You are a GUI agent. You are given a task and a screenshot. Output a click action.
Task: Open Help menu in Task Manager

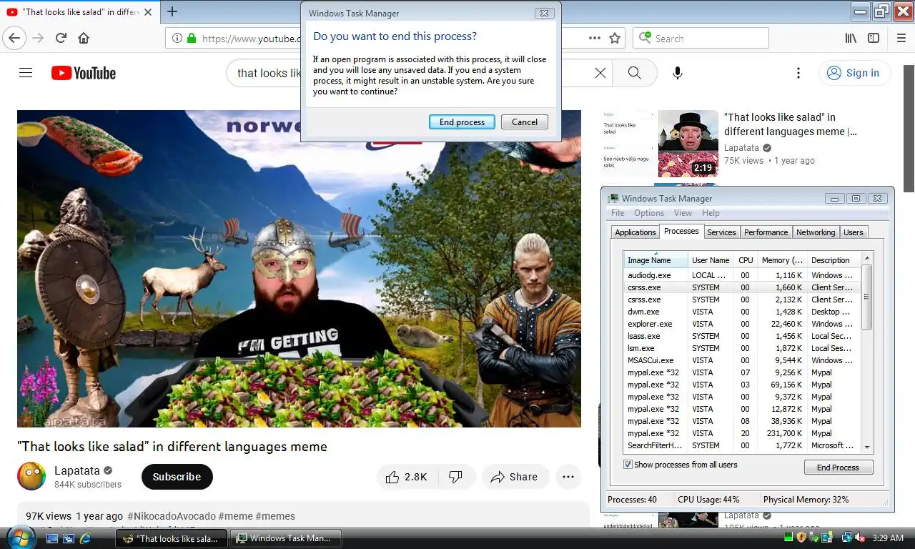point(711,213)
